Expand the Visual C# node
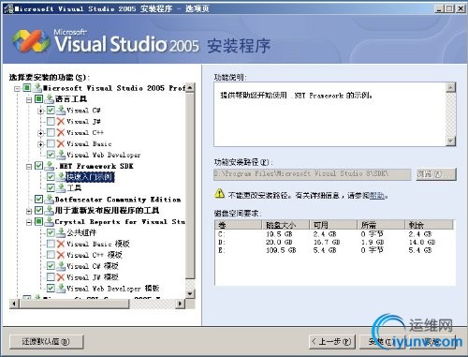 click(40, 111)
